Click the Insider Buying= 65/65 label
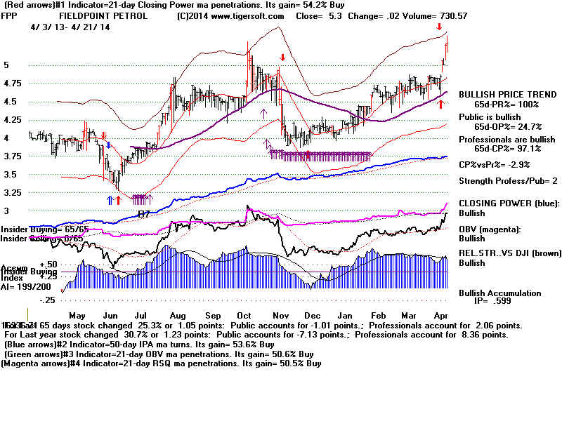Image resolution: width=562 pixels, height=421 pixels. point(44,229)
